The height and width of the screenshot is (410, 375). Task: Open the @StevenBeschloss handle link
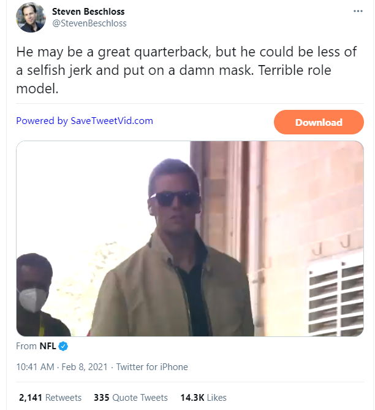[x=89, y=23]
